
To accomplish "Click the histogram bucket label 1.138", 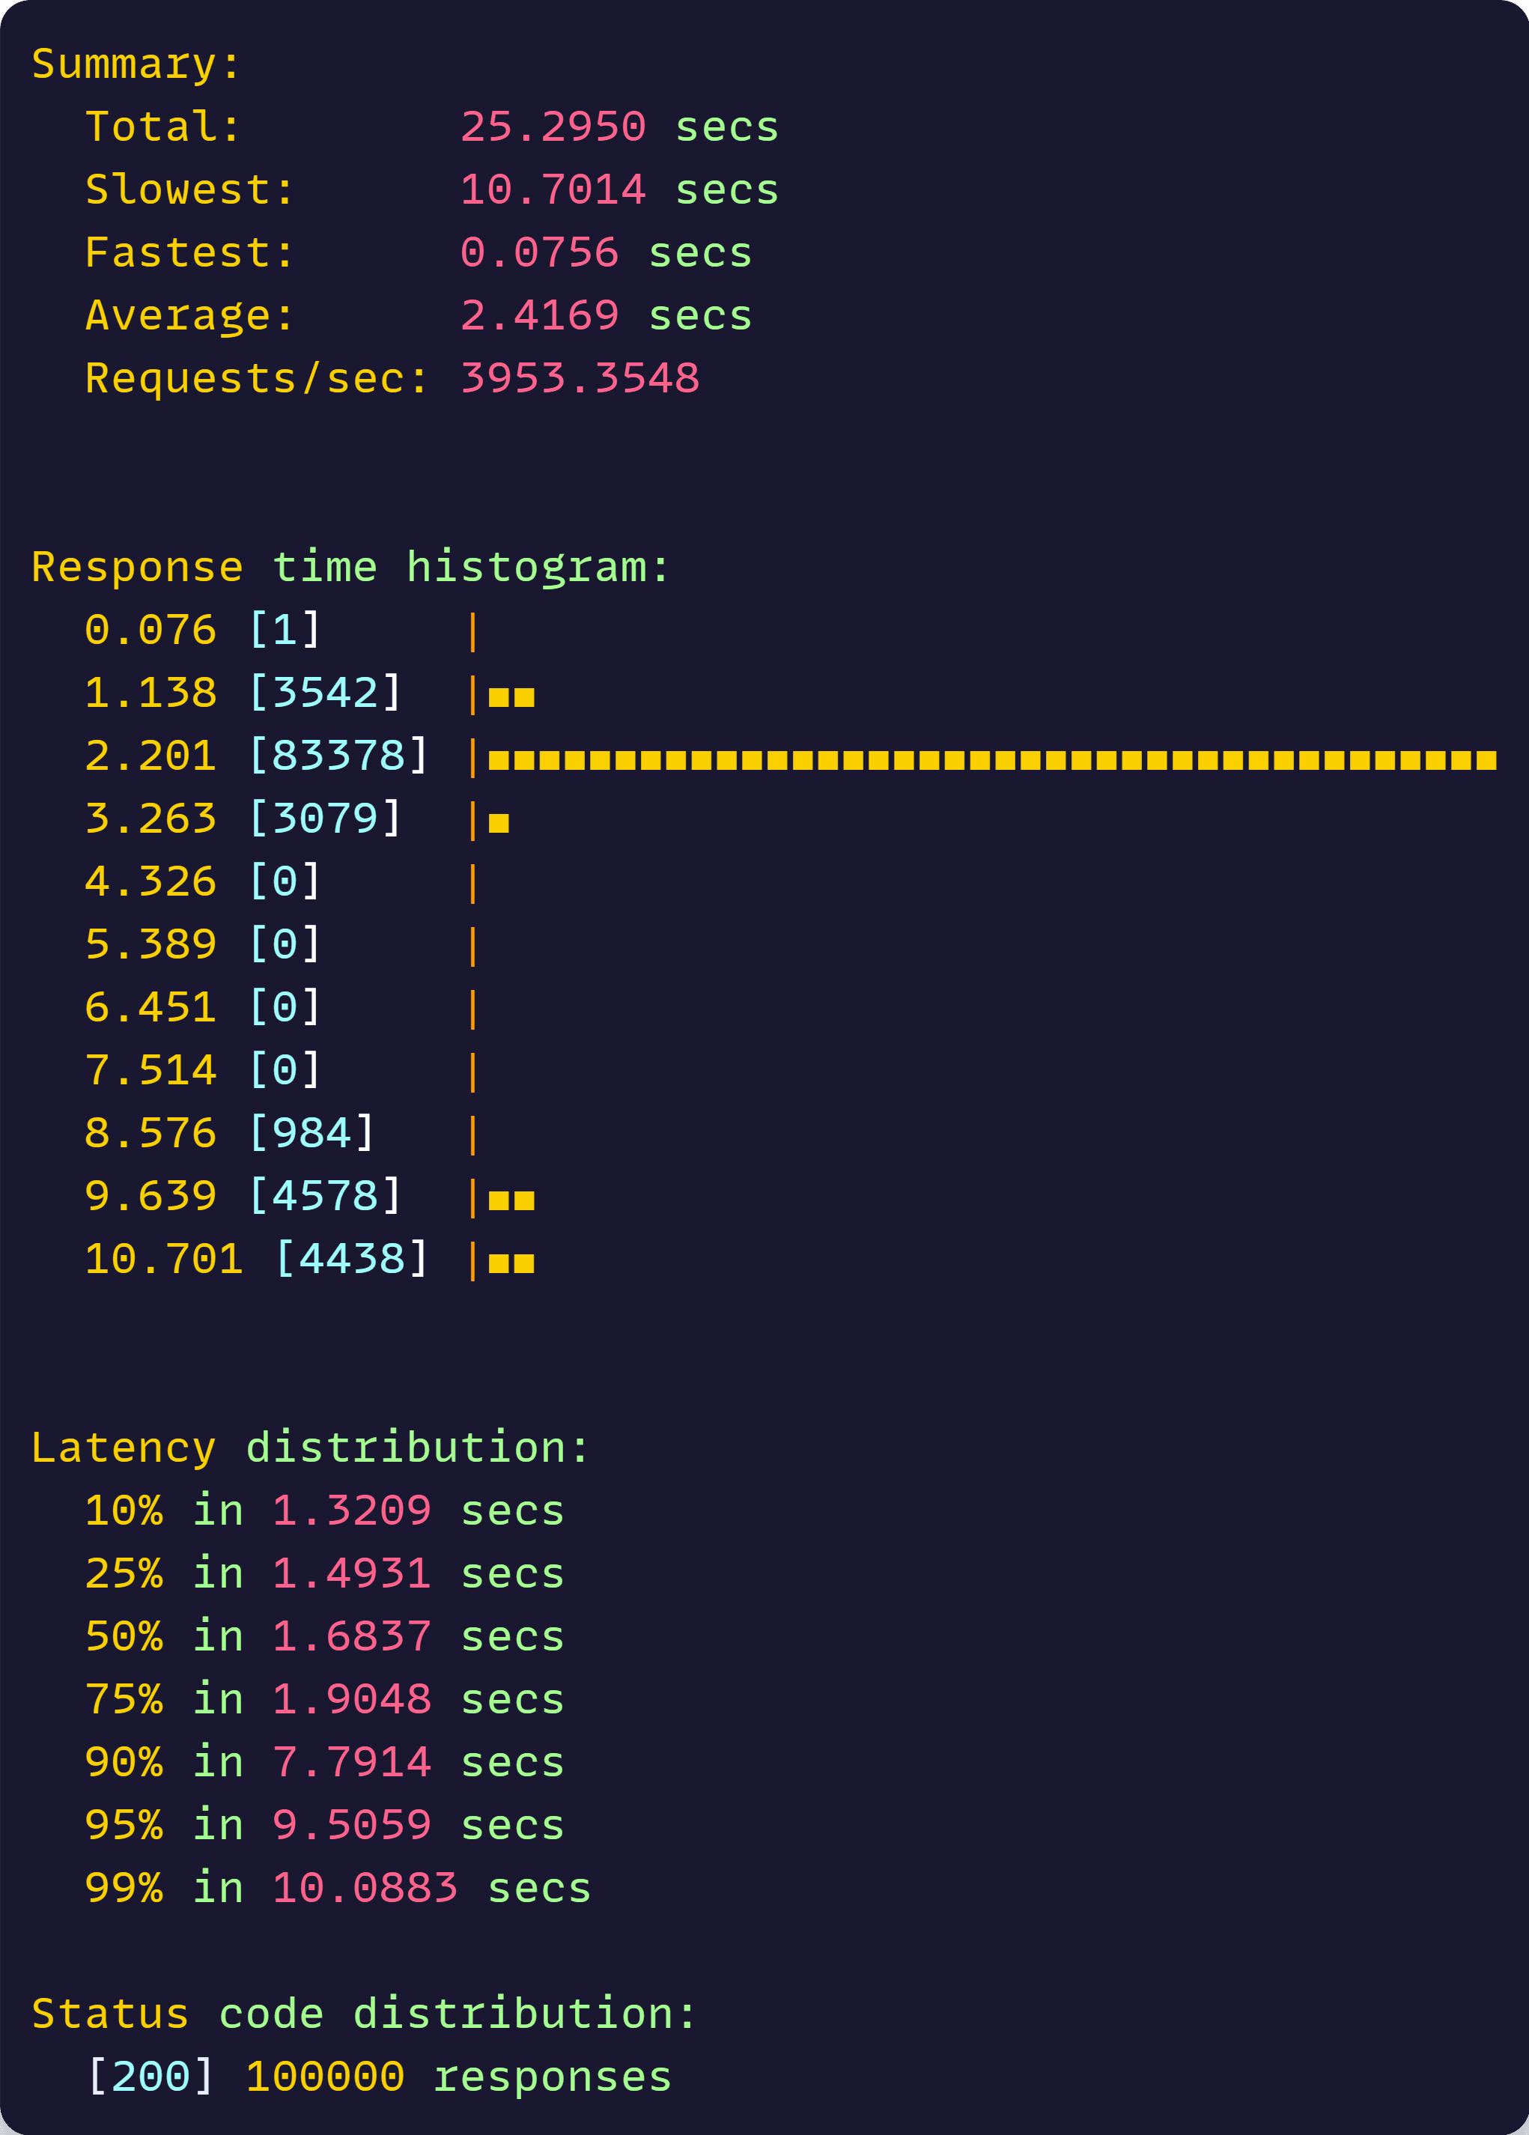I will (x=151, y=693).
